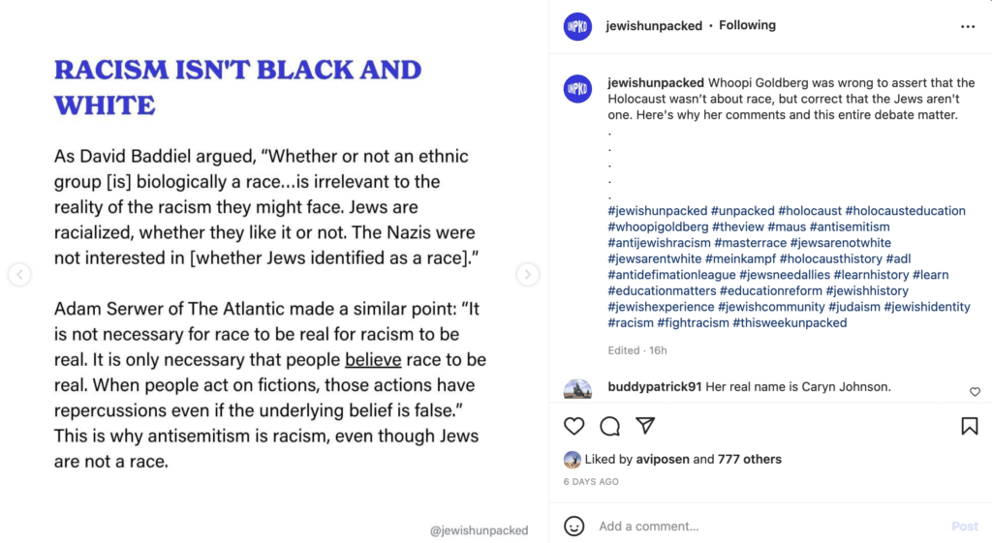Click the Post comment button
The width and height of the screenshot is (992, 543).
[964, 526]
